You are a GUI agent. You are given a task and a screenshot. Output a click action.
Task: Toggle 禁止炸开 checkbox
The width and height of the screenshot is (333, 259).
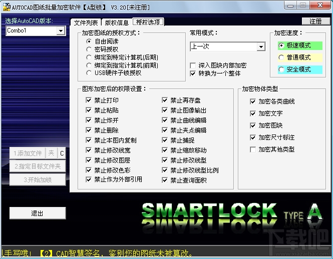click(89, 120)
